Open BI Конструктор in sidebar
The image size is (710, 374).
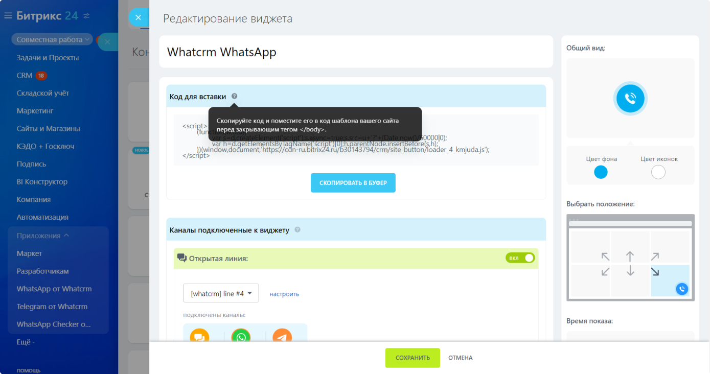(42, 182)
